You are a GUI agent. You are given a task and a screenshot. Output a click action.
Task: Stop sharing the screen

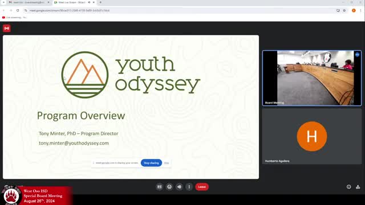pyautogui.click(x=151, y=163)
